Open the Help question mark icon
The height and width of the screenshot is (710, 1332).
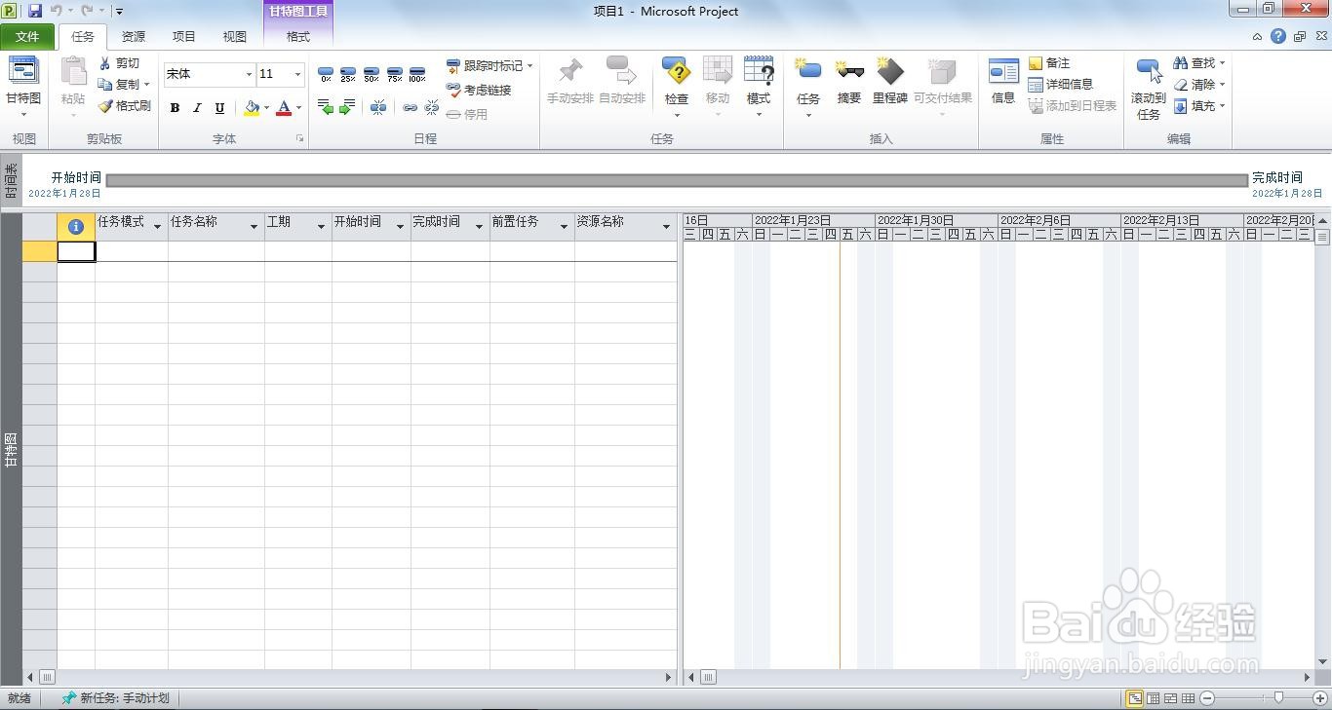coord(1278,36)
